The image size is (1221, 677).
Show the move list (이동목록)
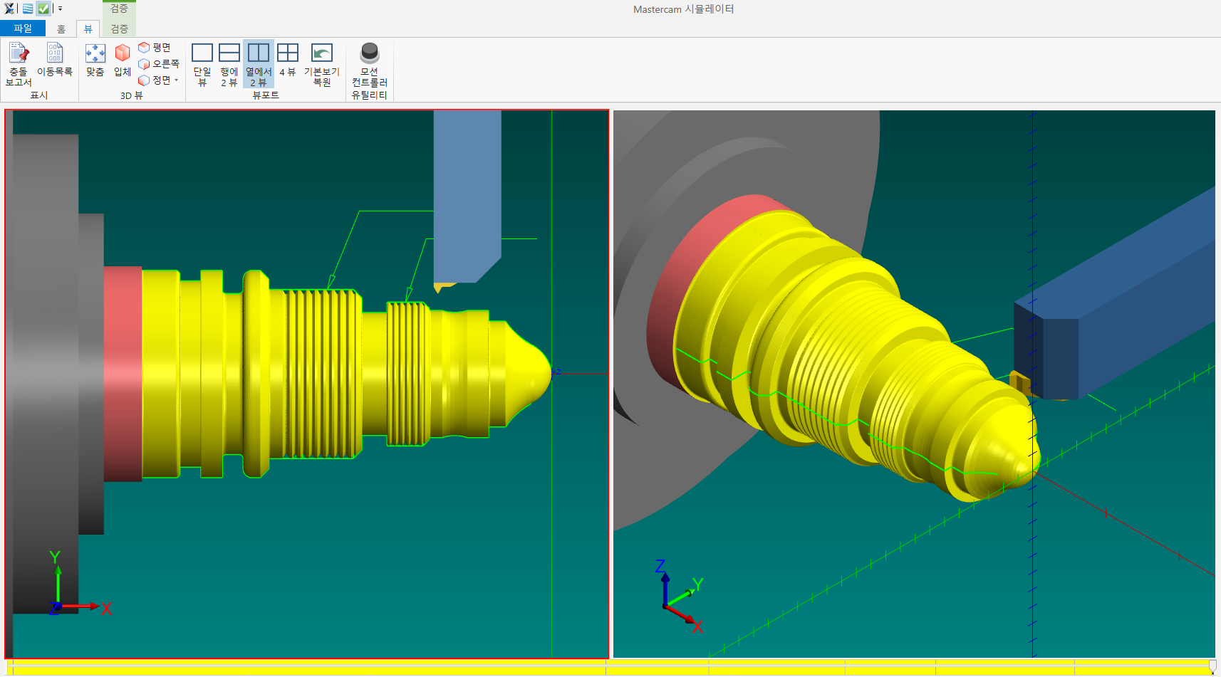pyautogui.click(x=55, y=60)
